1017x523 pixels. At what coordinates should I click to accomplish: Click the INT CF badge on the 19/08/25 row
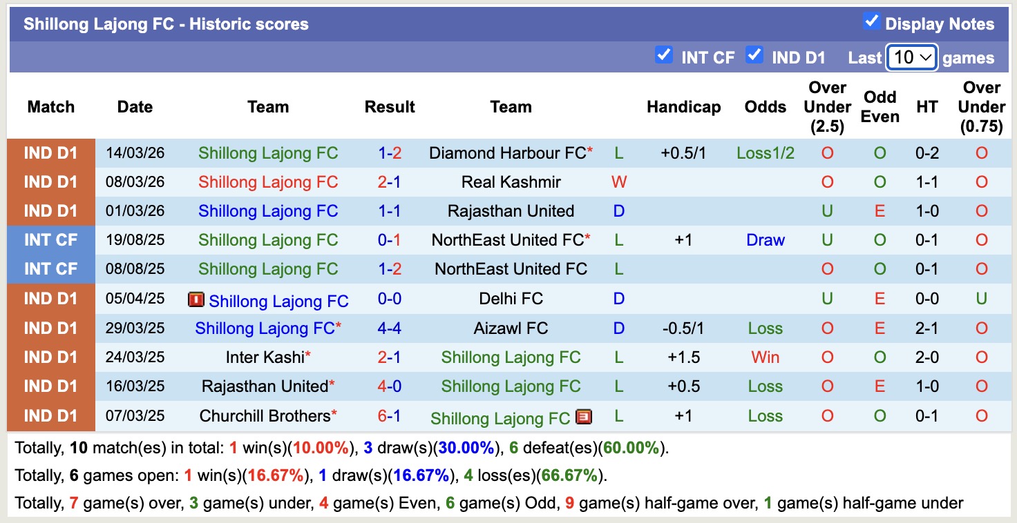[x=51, y=240]
